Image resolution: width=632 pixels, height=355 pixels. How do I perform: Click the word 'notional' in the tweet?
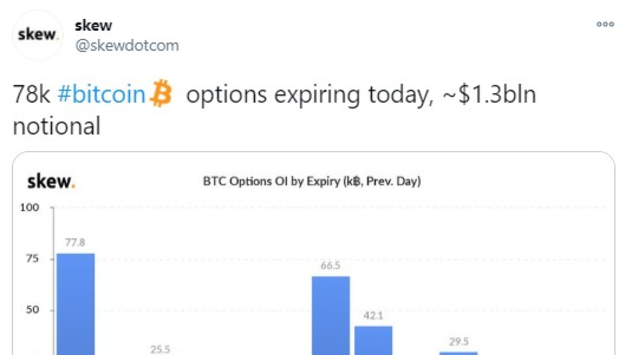tap(57, 126)
